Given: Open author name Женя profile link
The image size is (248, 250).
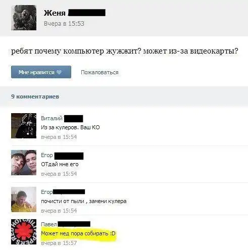Looking at the screenshot, I should [x=55, y=13].
